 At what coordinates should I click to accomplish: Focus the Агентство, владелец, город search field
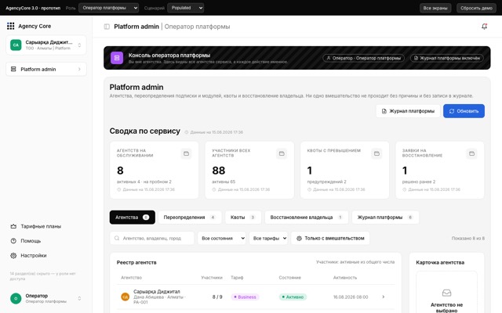pos(152,238)
